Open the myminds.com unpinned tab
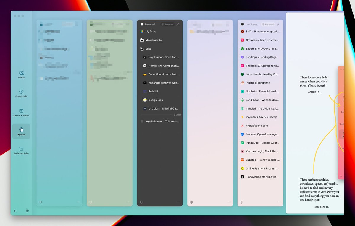The width and height of the screenshot is (355, 226). [160, 121]
